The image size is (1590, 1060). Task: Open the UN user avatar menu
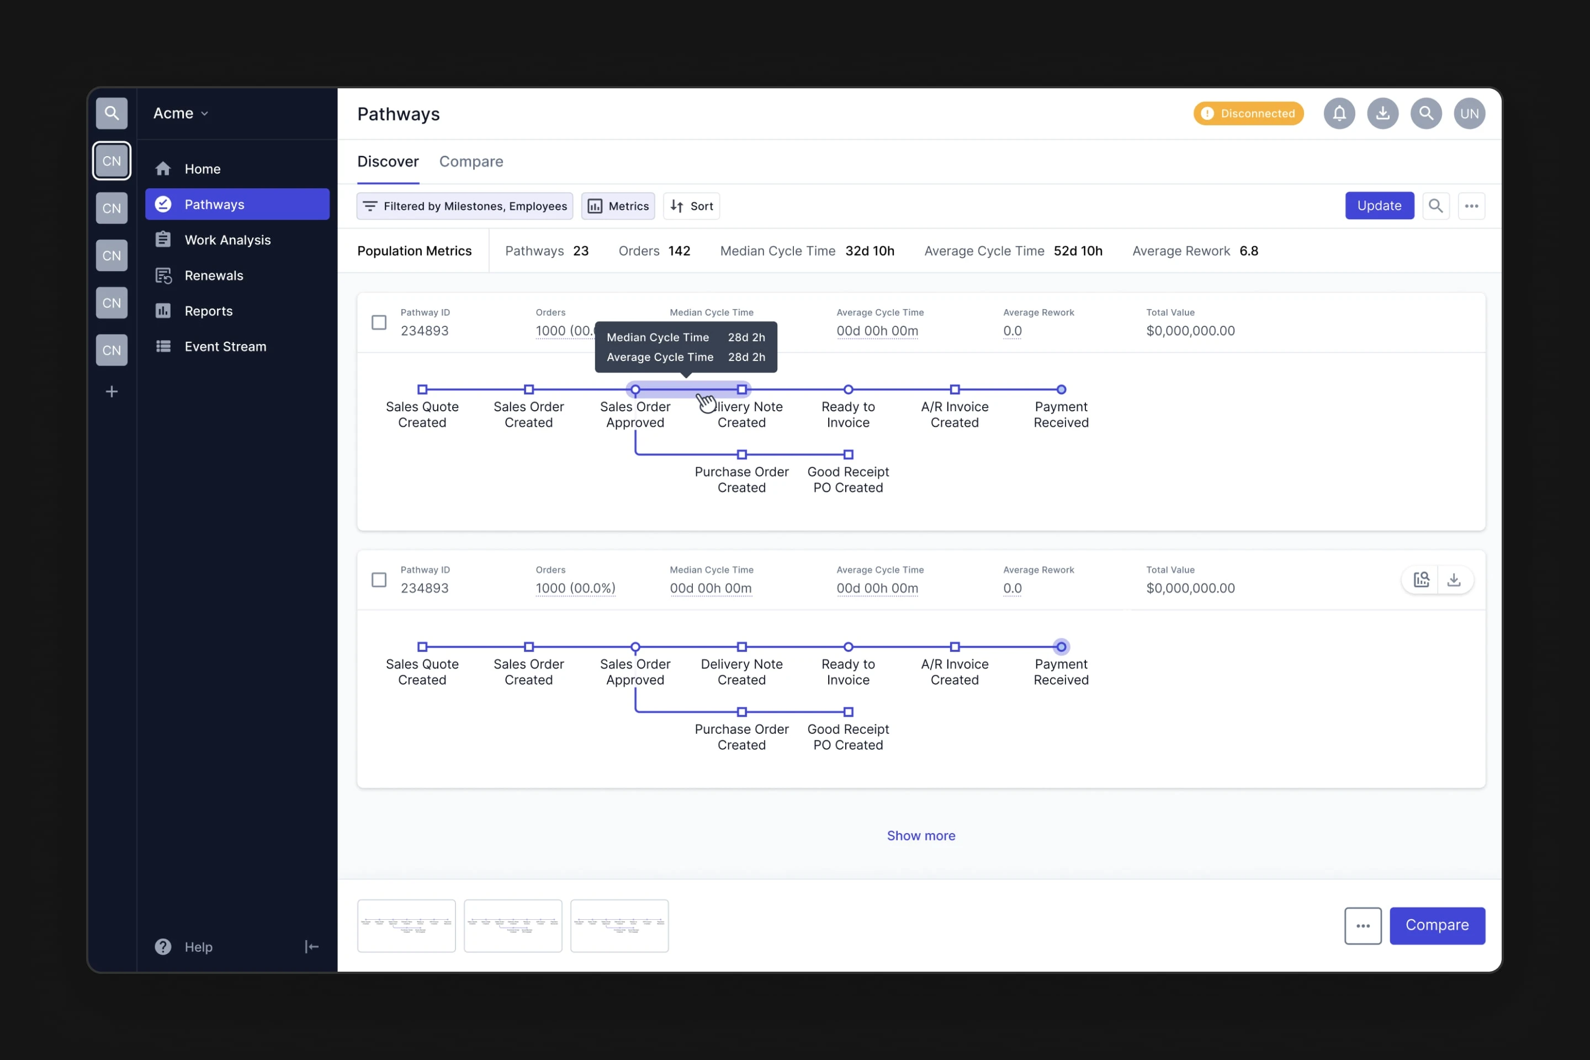(x=1469, y=114)
